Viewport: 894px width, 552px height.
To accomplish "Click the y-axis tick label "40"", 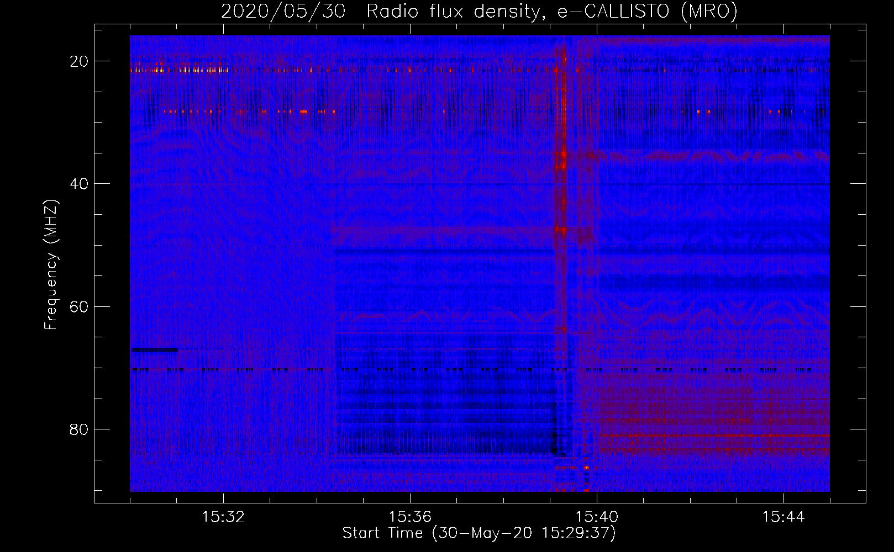I will click(x=80, y=184).
